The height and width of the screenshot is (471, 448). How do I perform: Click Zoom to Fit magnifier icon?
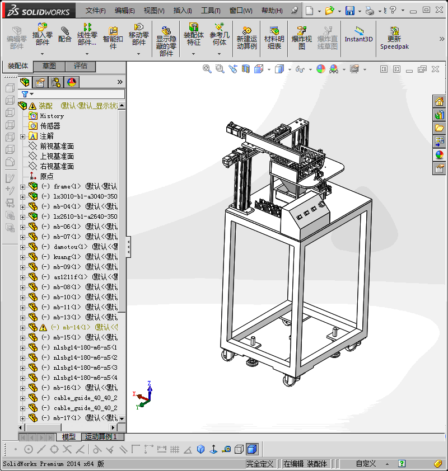click(207, 69)
